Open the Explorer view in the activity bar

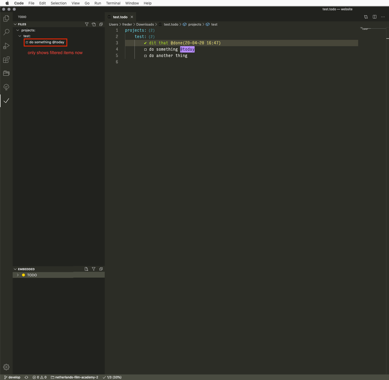click(6, 18)
